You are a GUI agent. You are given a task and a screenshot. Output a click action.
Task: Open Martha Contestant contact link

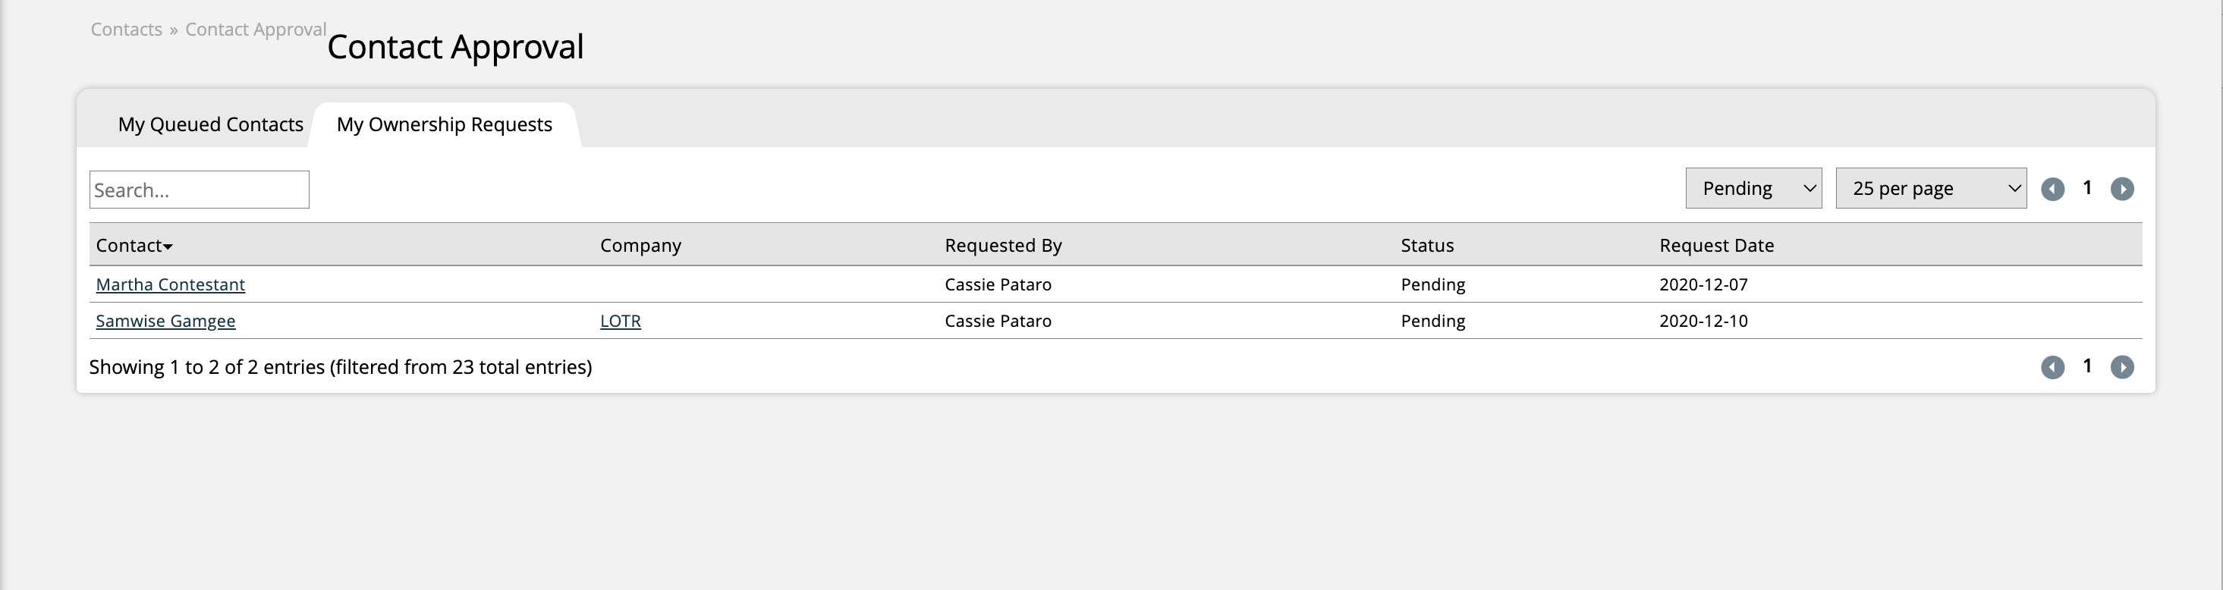click(x=170, y=284)
